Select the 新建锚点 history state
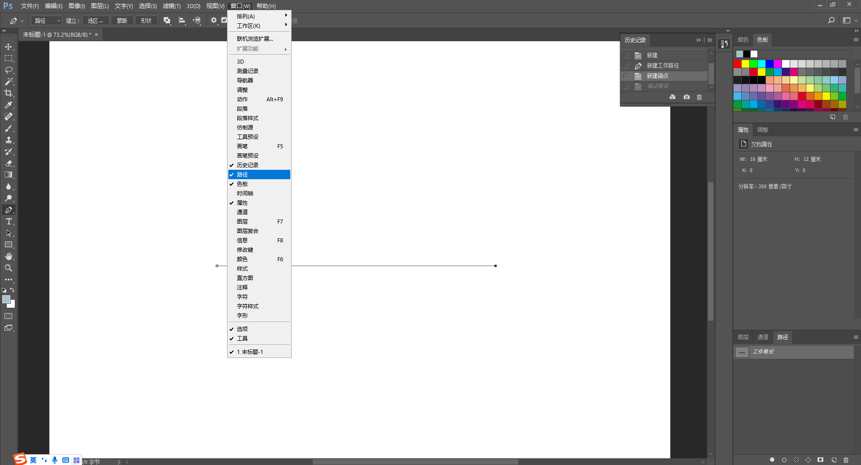 pos(664,76)
